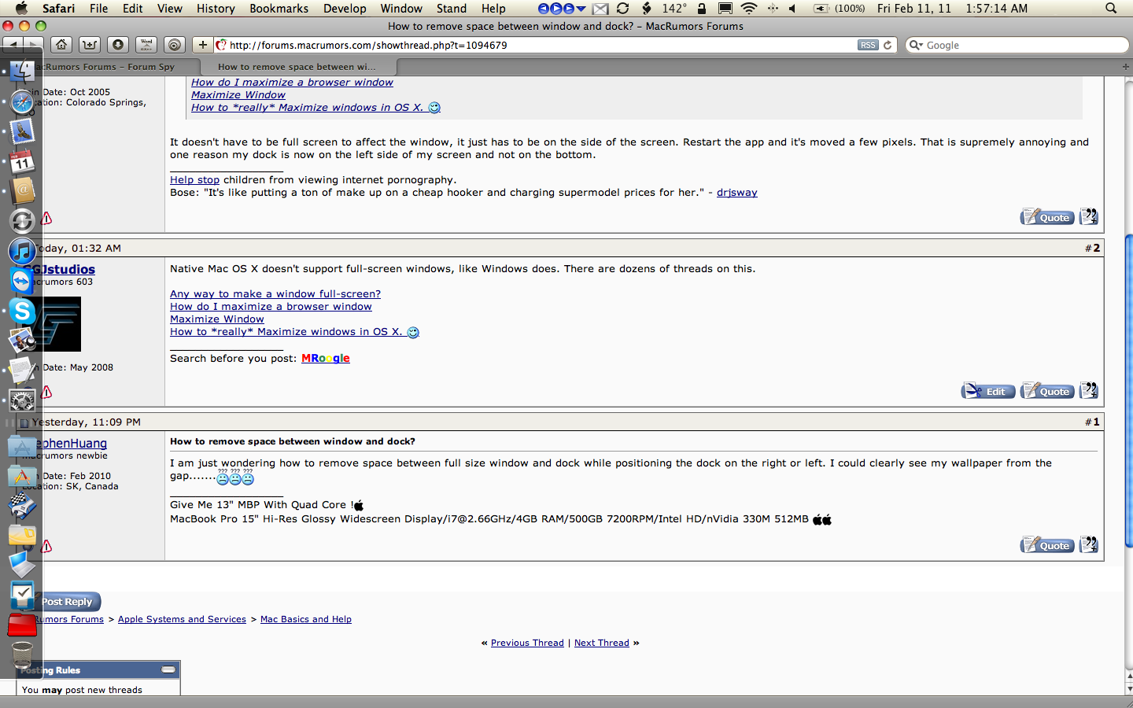Open Apple Systems and Services breadcrumb
Viewport: 1133px width, 708px height.
[x=182, y=619]
